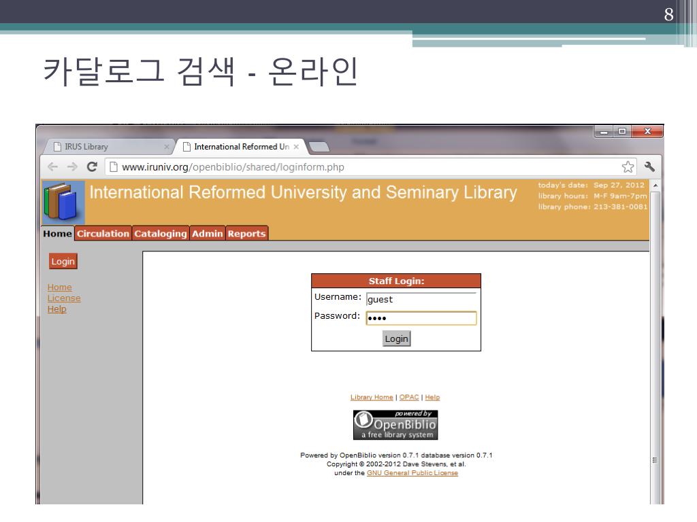This screenshot has width=697, height=522.
Task: Click the 'Powered by OpenBiblio version 0.7.1' text
Action: click(359, 455)
